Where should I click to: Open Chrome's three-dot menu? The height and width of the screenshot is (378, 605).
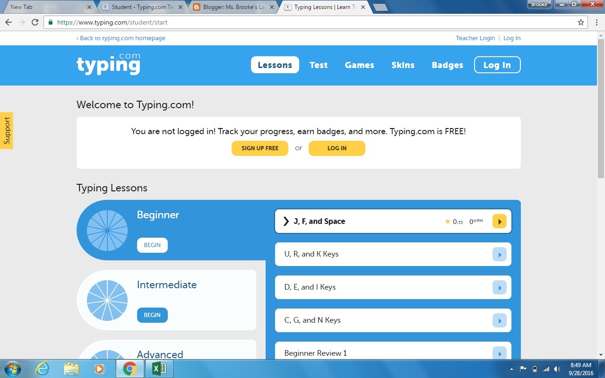(x=596, y=22)
